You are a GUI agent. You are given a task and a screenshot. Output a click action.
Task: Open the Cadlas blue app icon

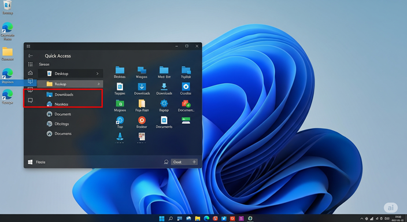[x=186, y=87]
